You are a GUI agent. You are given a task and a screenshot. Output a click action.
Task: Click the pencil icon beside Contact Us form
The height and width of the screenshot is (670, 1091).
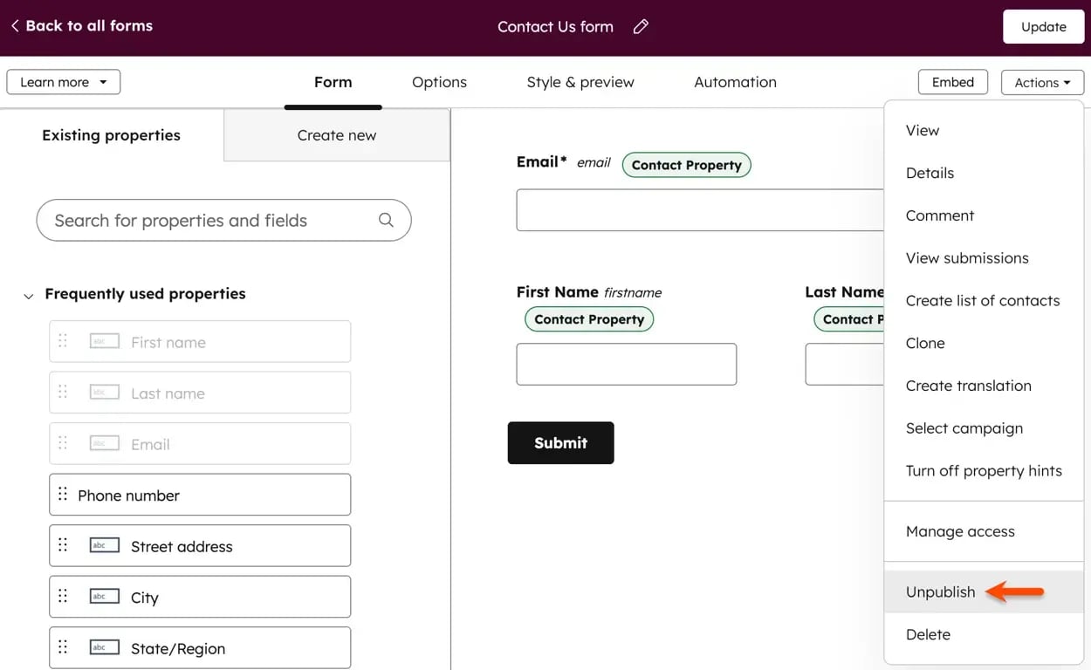[640, 26]
